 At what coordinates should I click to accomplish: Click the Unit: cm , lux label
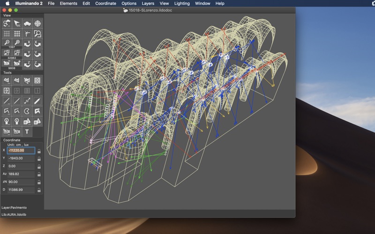[x=18, y=145]
